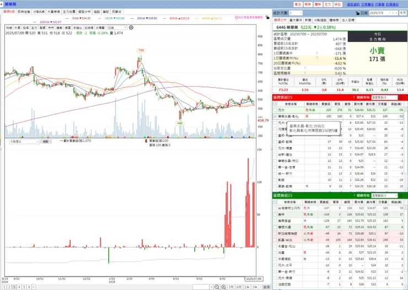408x290 pixels.
Task: Open the 日線 period dropdown
Action: [117, 28]
